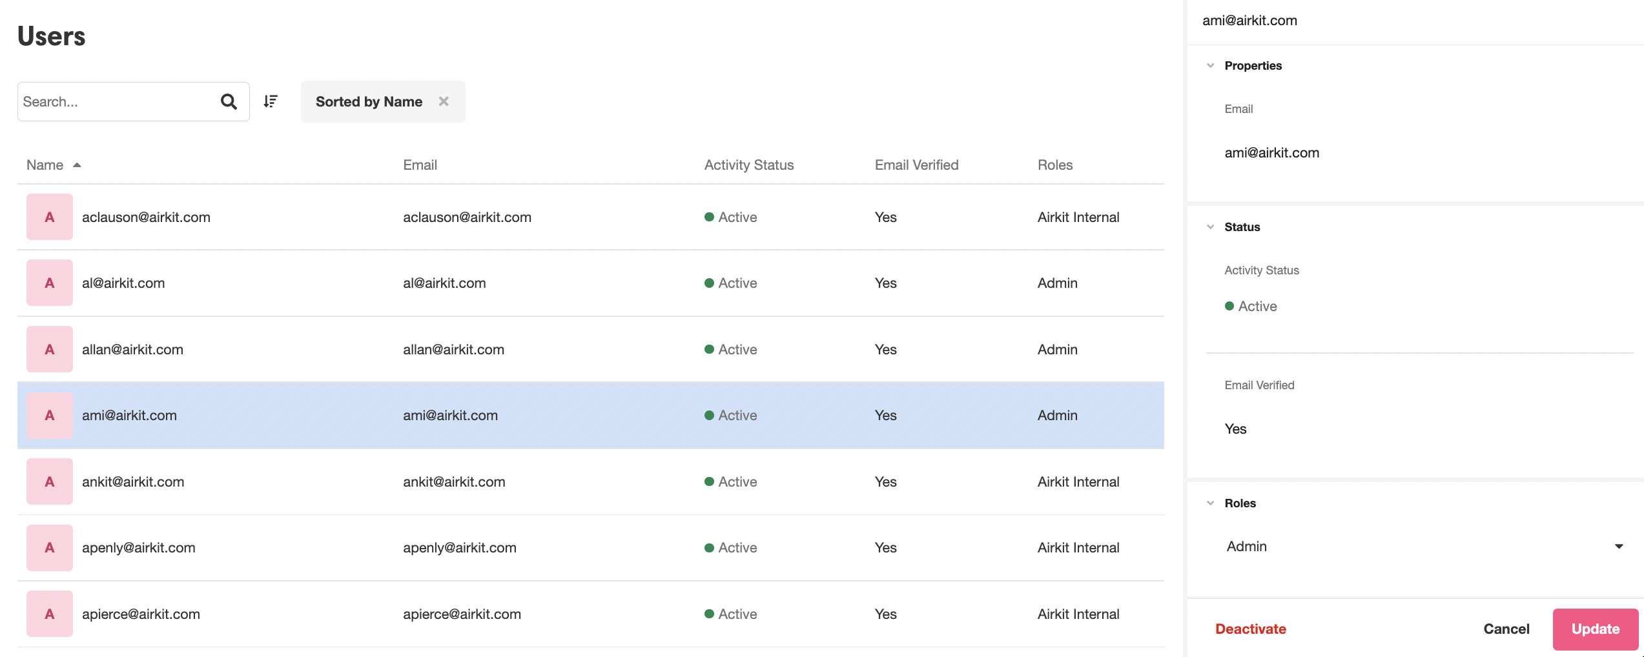Open the sort order icon
This screenshot has width=1644, height=657.
point(271,101)
